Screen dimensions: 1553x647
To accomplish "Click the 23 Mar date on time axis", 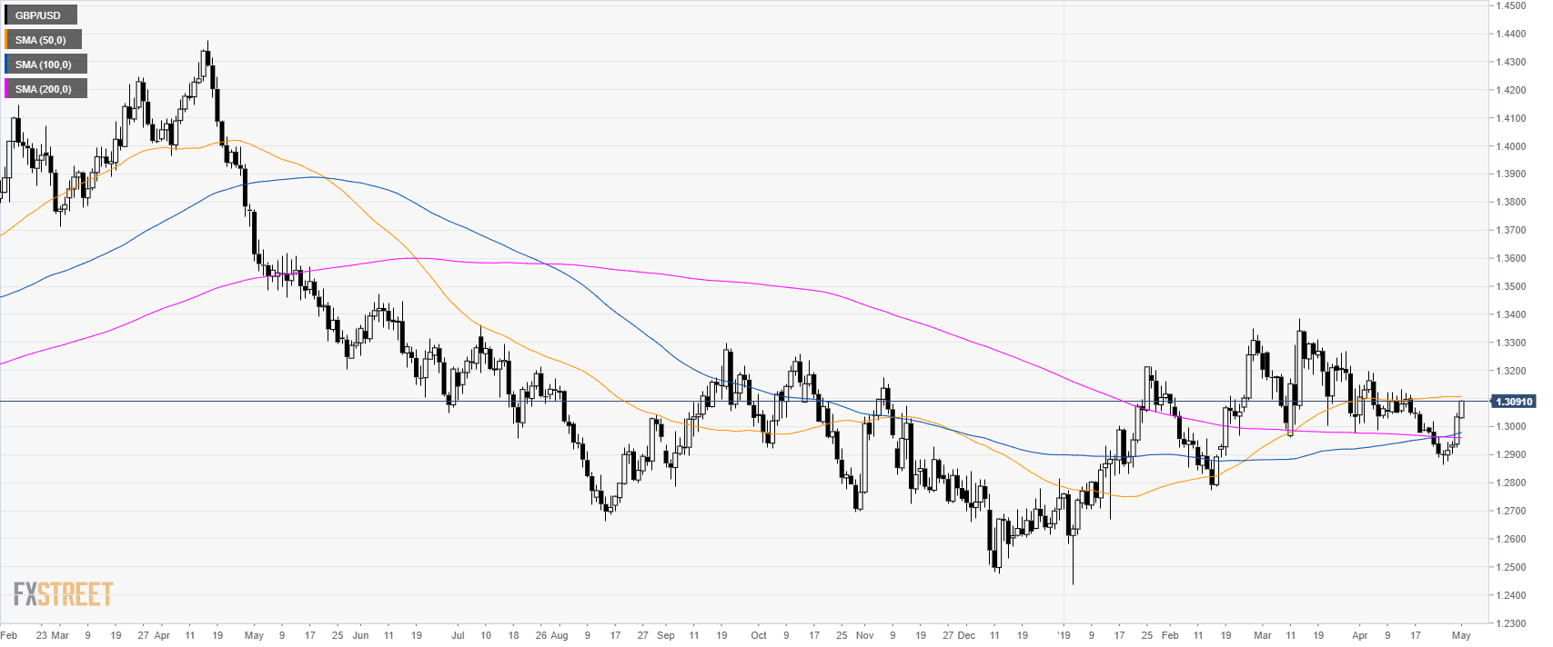I will pos(52,636).
